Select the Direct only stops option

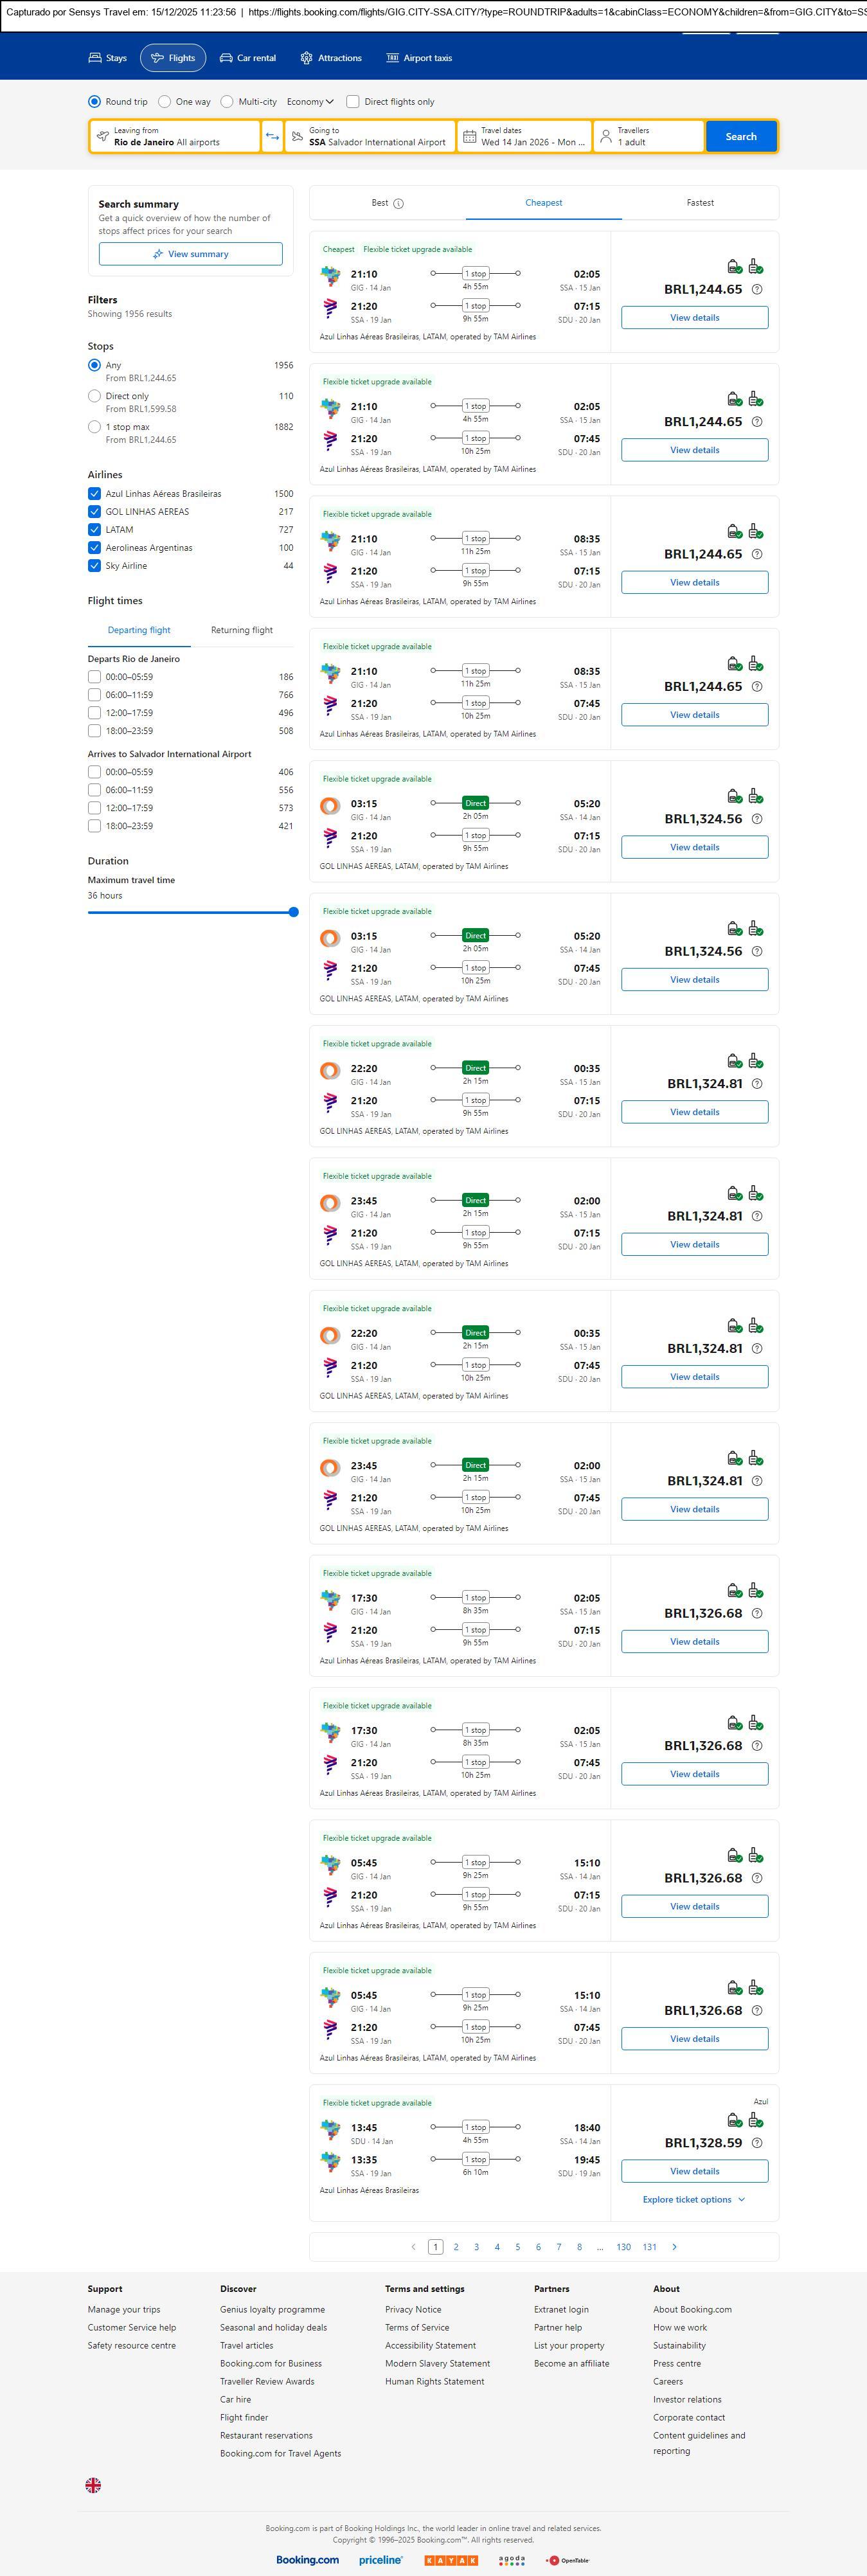(x=94, y=396)
